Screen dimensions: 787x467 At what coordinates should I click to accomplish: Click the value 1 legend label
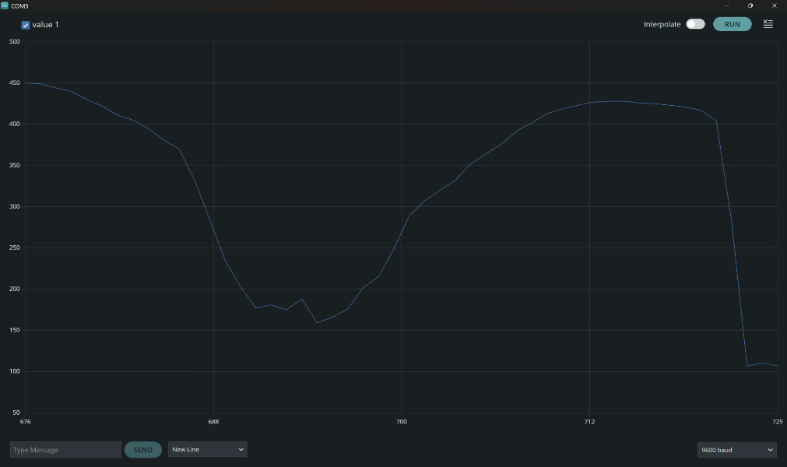[x=45, y=25]
